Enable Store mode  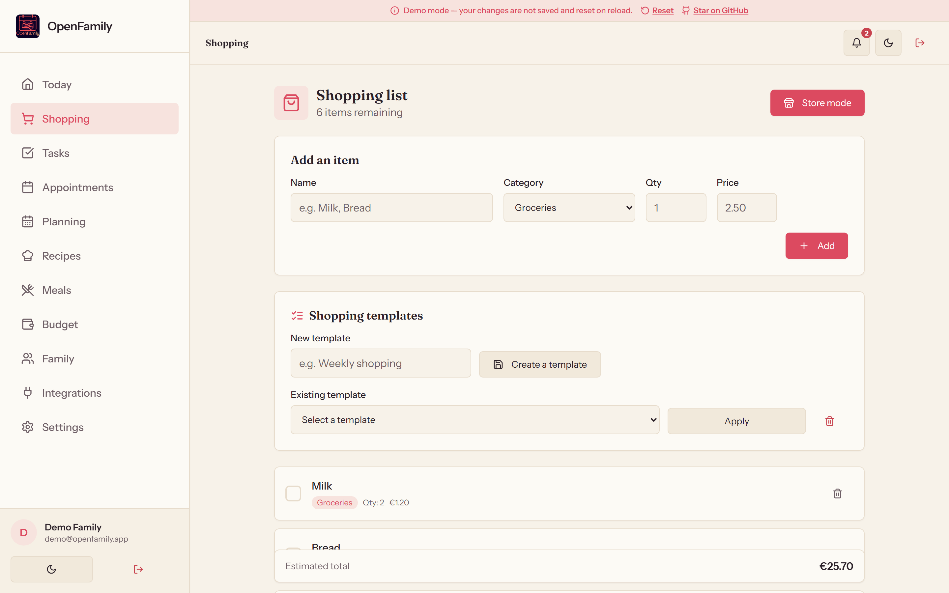pyautogui.click(x=817, y=103)
